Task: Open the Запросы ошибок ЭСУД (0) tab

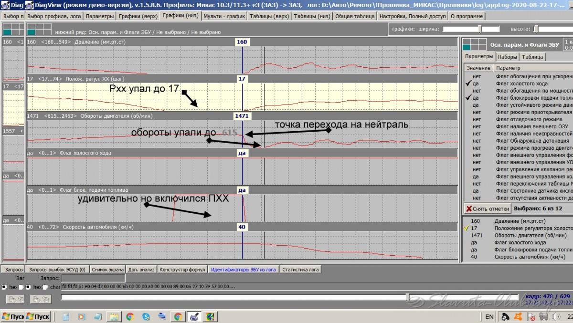Action: (x=57, y=270)
